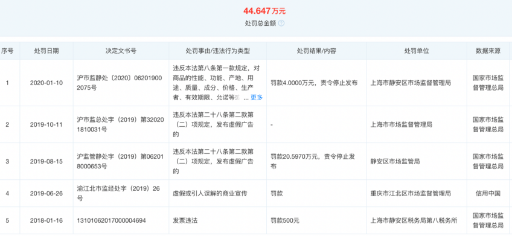Viewport: 512px width, 236px height.
Task: Click 国家市场监督管理总局 in row 1
Action: click(488, 83)
